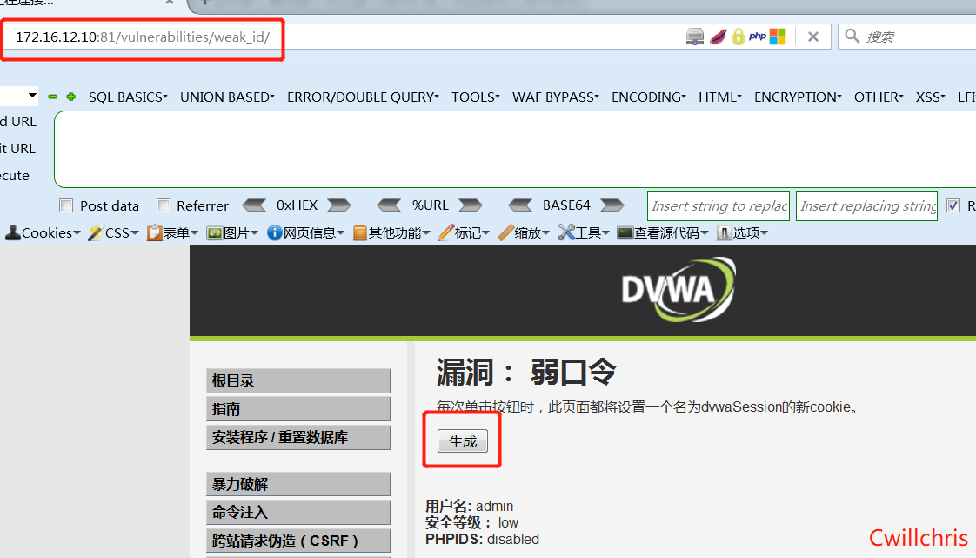
Task: Enable the Post data checkbox
Action: pos(66,205)
